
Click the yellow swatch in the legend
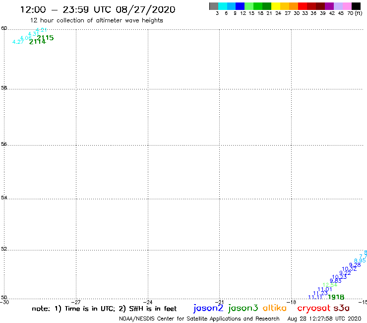click(x=276, y=6)
